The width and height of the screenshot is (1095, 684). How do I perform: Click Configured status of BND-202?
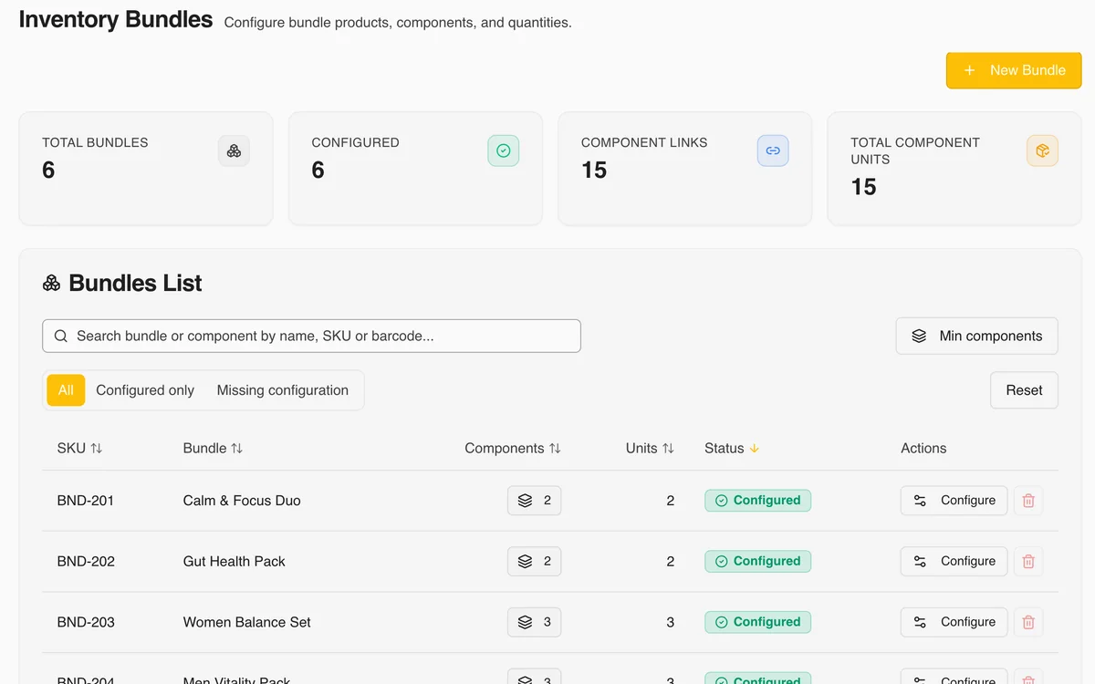pyautogui.click(x=757, y=562)
